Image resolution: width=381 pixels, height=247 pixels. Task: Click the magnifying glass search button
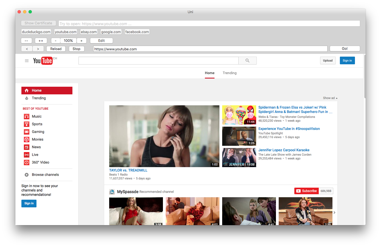tap(247, 61)
